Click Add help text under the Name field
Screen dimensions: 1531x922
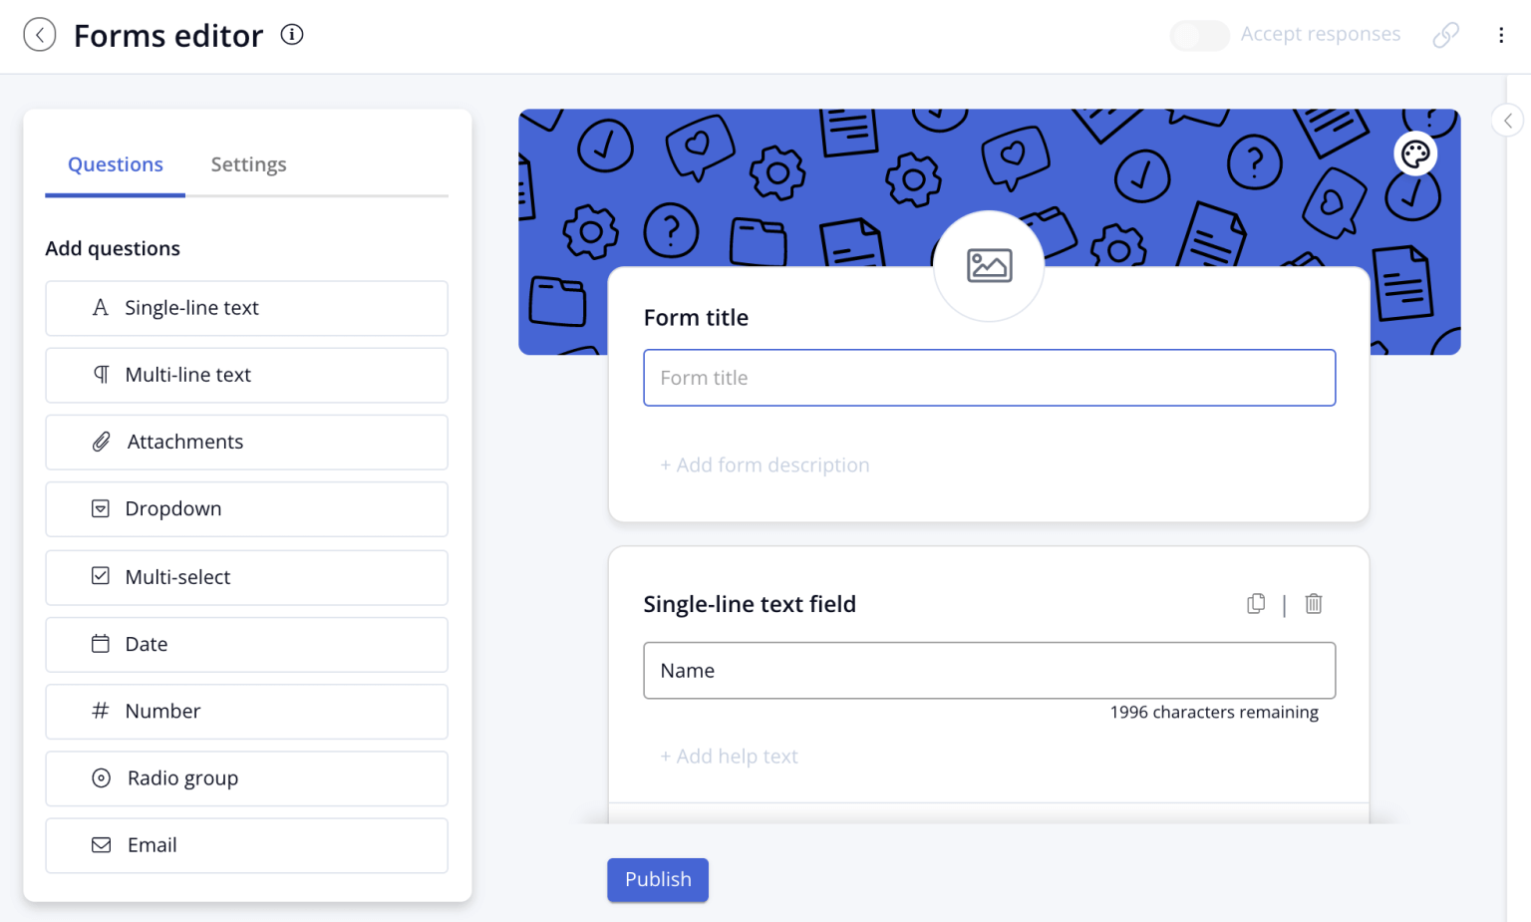click(729, 756)
